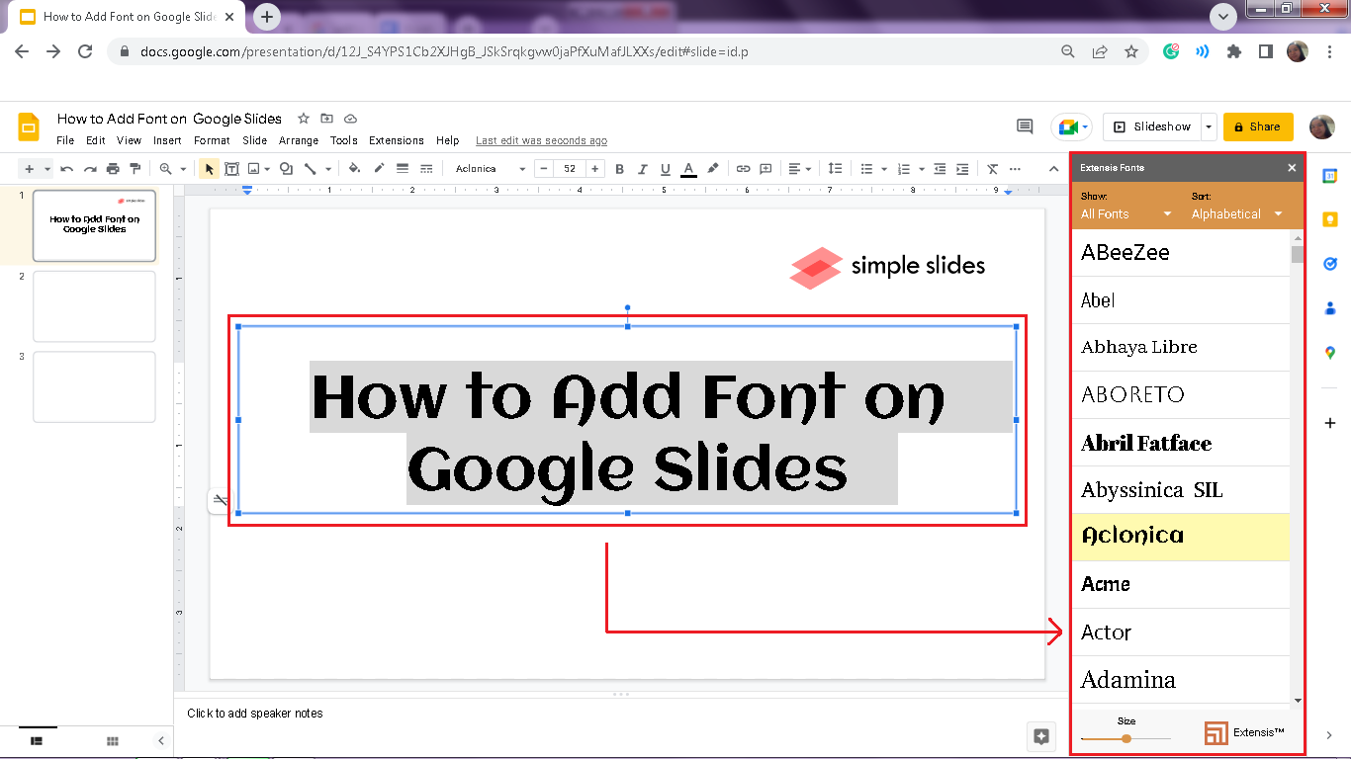The height and width of the screenshot is (759, 1351).
Task: Select the Shape tool
Action: click(286, 168)
